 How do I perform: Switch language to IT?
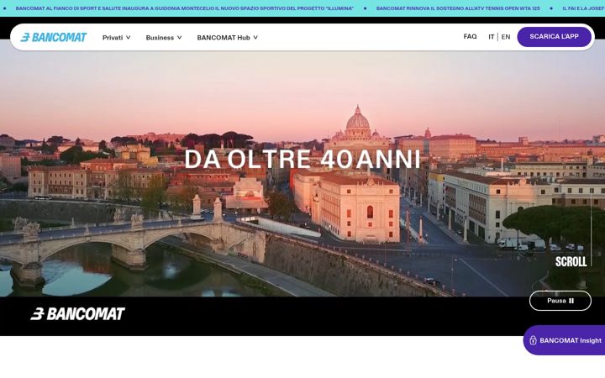coord(492,37)
